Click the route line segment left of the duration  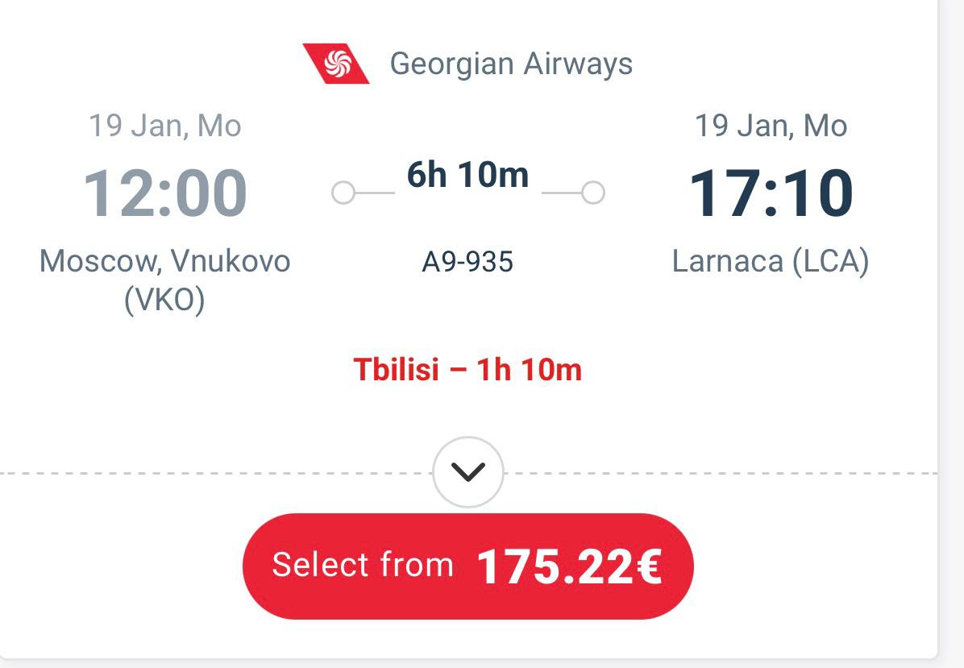click(374, 193)
